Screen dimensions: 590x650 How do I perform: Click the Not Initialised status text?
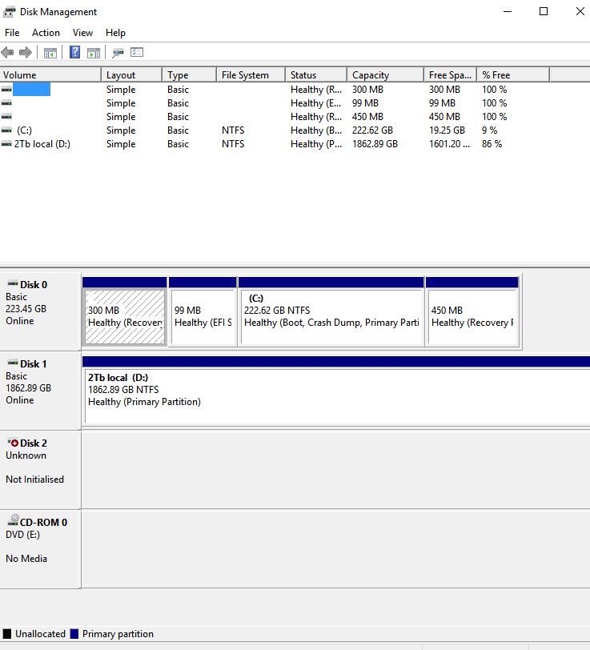click(35, 479)
